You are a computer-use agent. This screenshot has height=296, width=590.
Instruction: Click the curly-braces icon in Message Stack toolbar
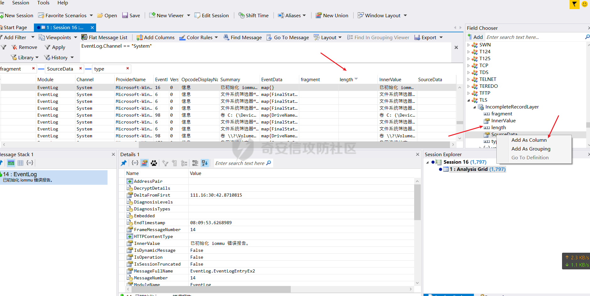[30, 163]
